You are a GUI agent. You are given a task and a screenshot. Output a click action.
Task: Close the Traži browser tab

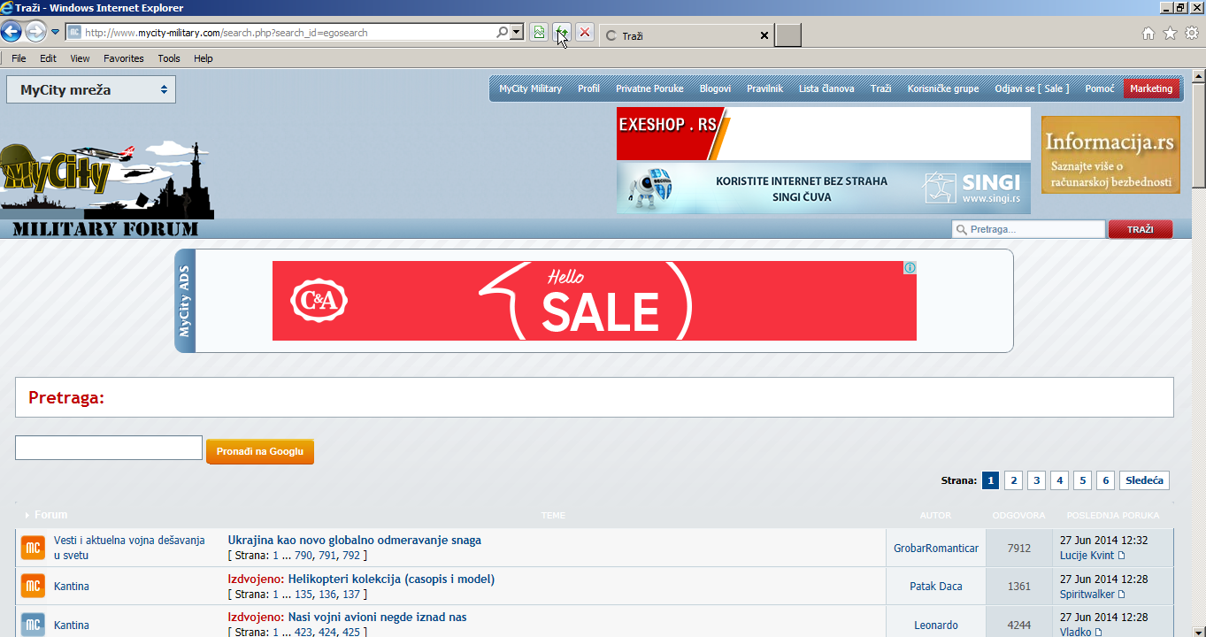(764, 35)
